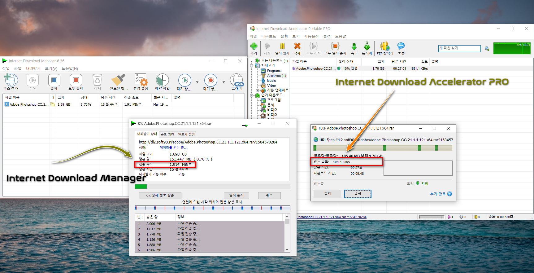Click the 속도 speed arrow icon in Accelerator
Image resolution: width=534 pixels, height=273 pixels.
354,46
